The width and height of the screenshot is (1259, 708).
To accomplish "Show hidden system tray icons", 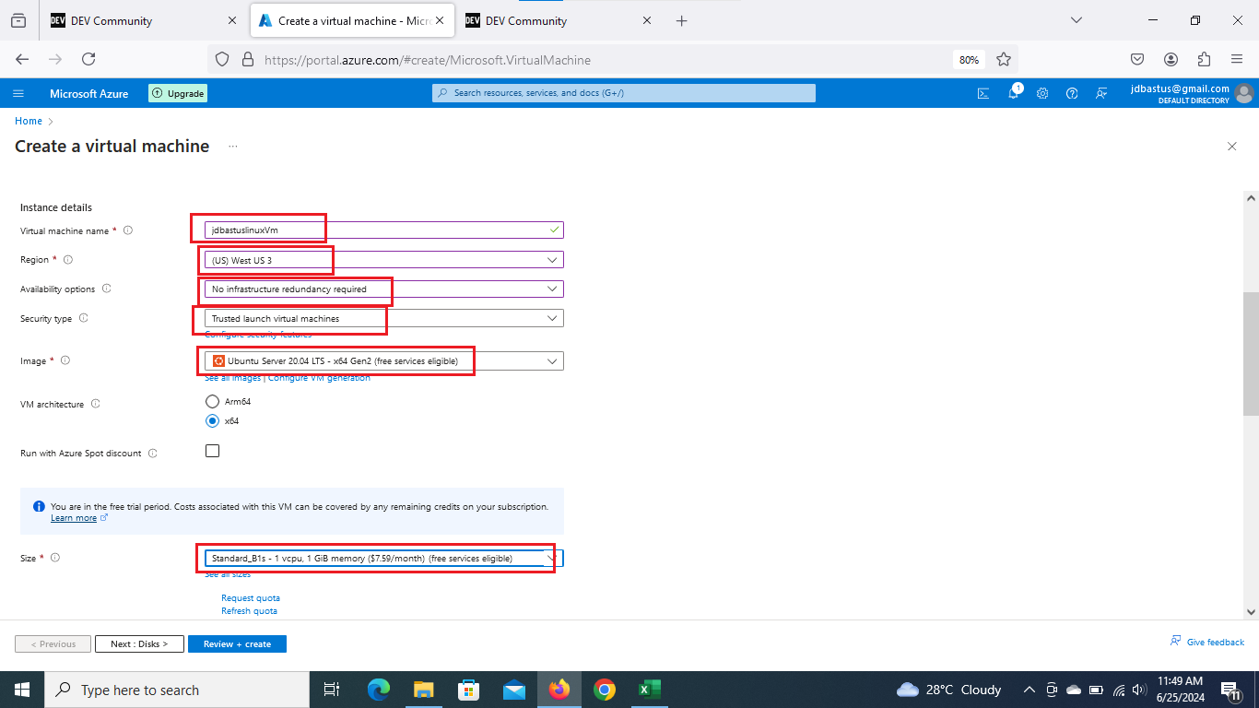I will point(1030,690).
